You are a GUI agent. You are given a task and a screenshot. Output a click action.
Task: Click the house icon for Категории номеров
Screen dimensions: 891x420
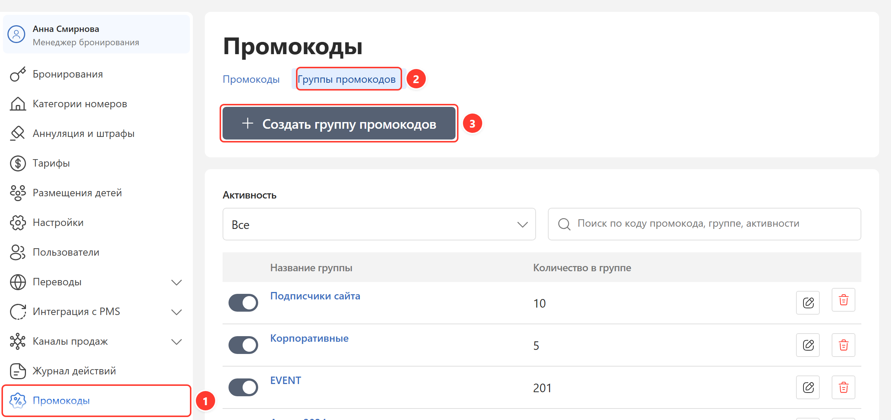[18, 104]
